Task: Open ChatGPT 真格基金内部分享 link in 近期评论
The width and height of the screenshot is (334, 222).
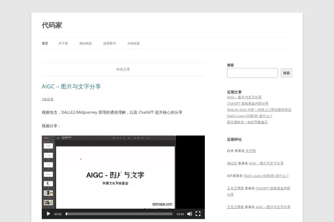Action: [273, 188]
